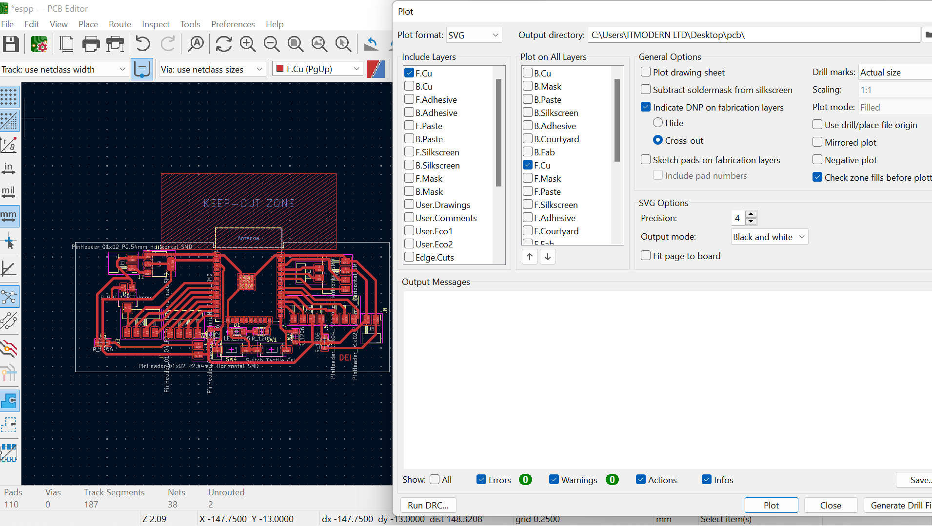Enable Negative plot checkbox

817,160
